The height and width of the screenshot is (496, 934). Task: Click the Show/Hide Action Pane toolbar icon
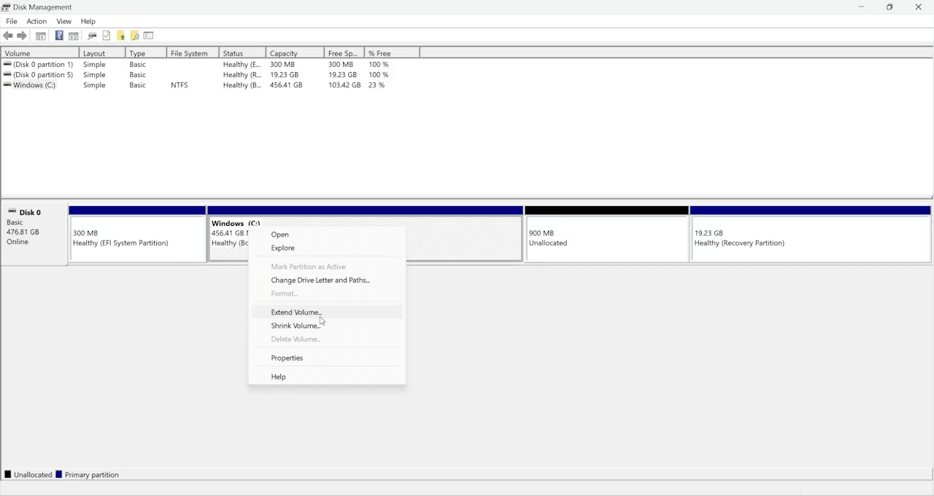coord(73,36)
